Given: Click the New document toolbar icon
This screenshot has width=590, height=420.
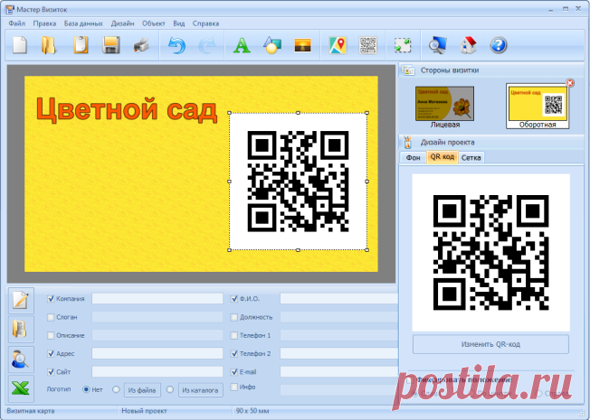Looking at the screenshot, I should pos(19,44).
